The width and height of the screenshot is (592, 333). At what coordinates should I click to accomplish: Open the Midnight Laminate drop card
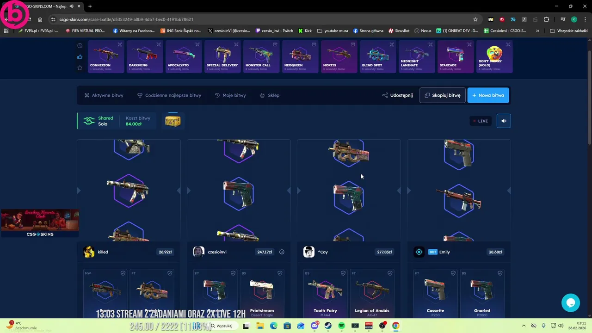(417, 56)
